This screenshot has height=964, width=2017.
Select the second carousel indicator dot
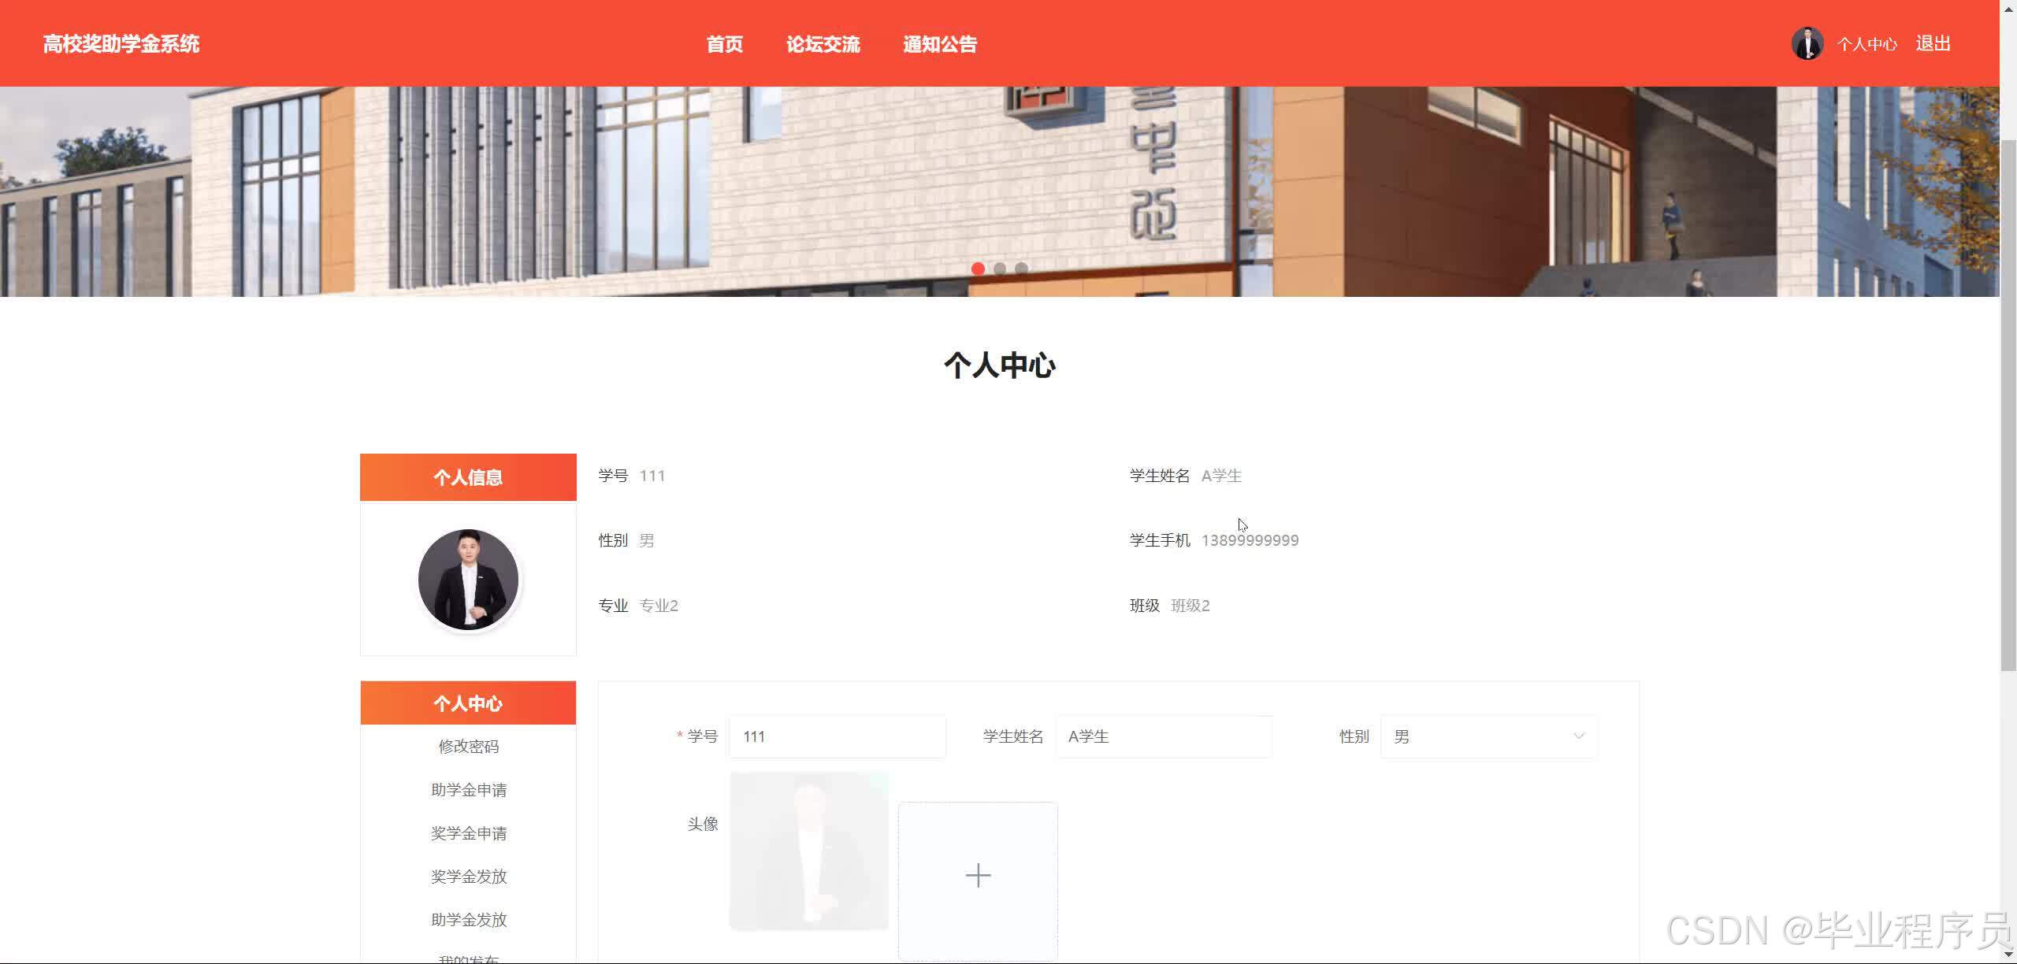(1001, 268)
